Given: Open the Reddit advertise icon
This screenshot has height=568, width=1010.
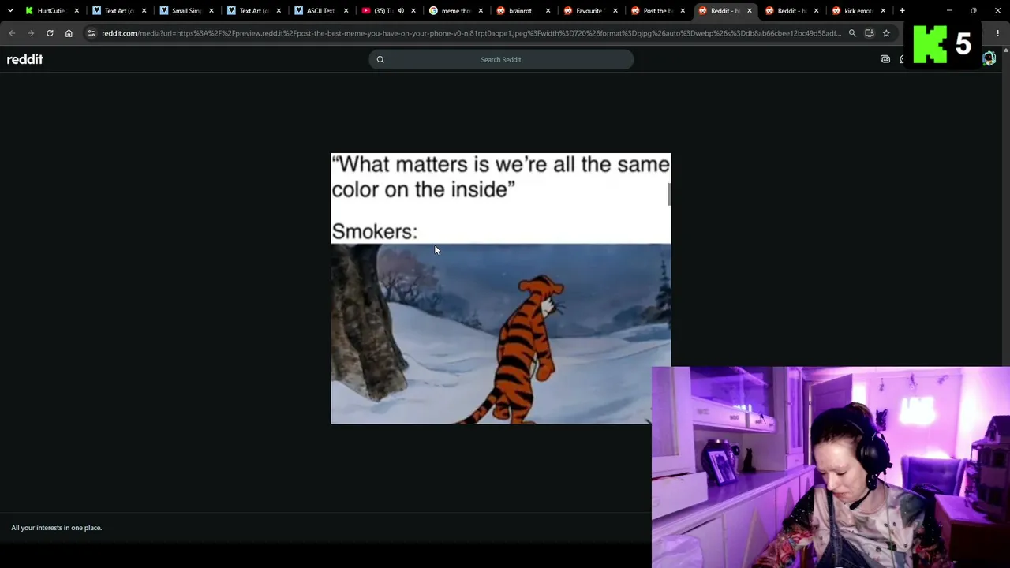Looking at the screenshot, I should point(885,59).
